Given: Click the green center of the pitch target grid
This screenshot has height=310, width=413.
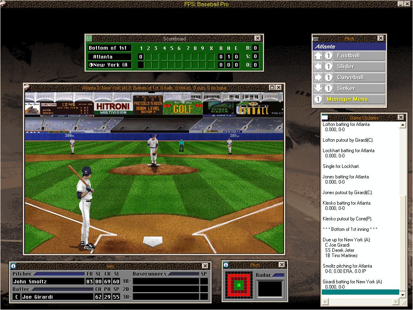Looking at the screenshot, I should [x=239, y=285].
